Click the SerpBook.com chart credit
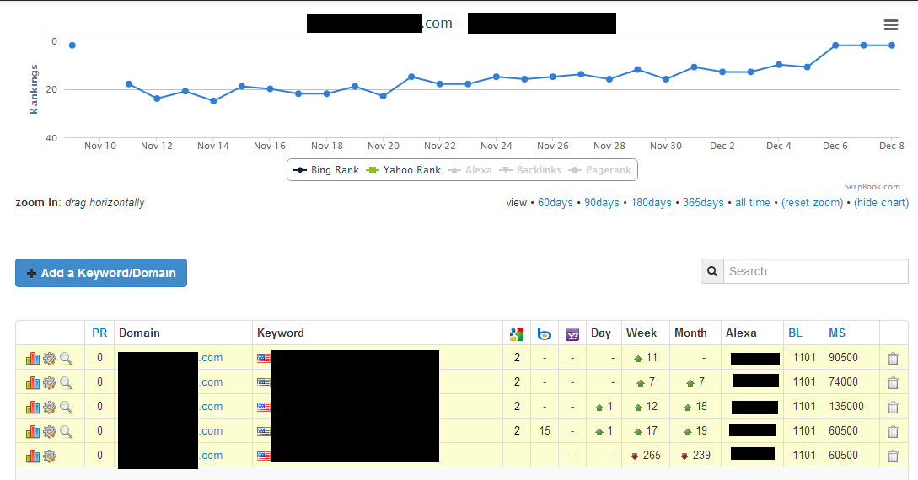This screenshot has width=918, height=480. coord(872,186)
